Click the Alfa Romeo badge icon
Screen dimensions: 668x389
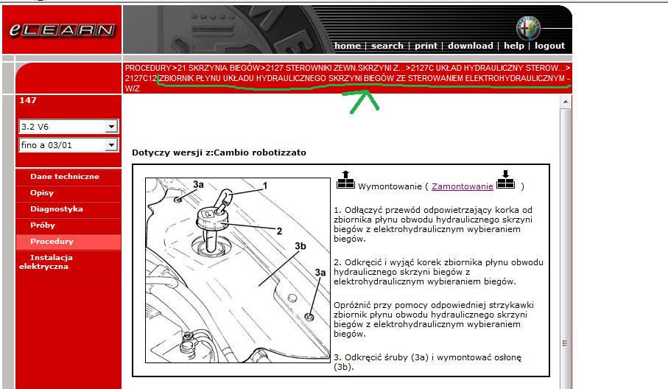[x=528, y=29]
